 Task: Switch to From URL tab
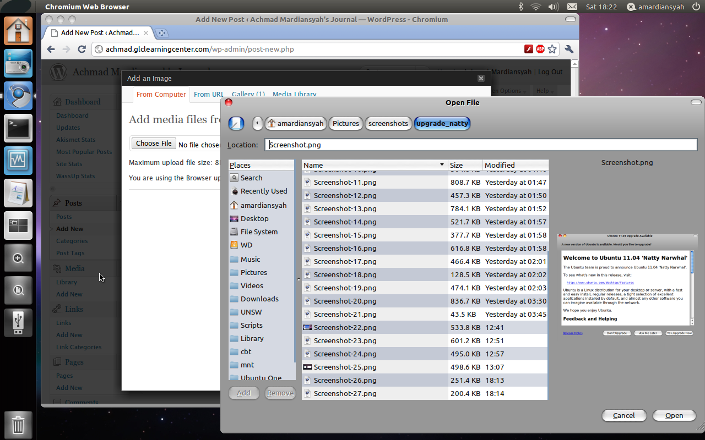pos(209,95)
